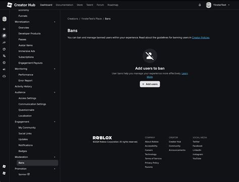The height and width of the screenshot is (182, 239).
Task: Click the Roblox footer logo
Action: point(102,138)
